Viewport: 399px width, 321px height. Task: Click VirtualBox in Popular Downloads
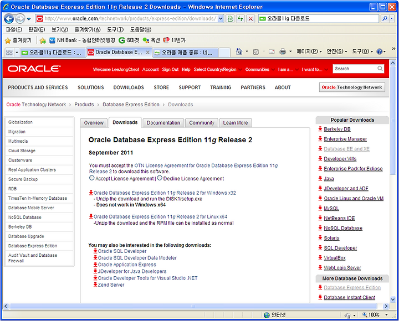pyautogui.click(x=335, y=258)
